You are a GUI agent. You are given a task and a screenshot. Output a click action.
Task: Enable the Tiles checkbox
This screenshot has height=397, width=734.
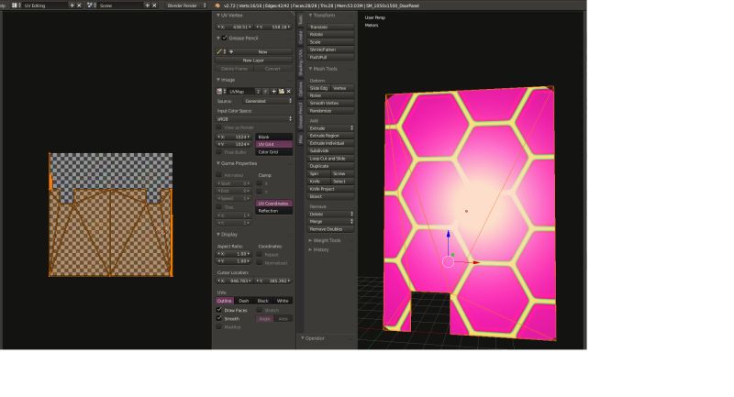click(x=218, y=206)
